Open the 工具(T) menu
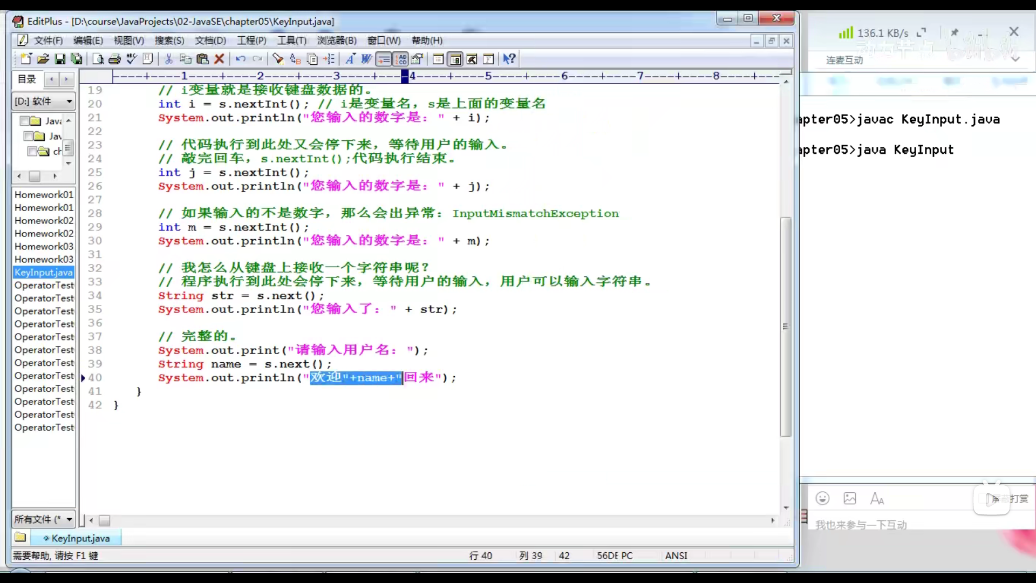1036x583 pixels. click(291, 40)
